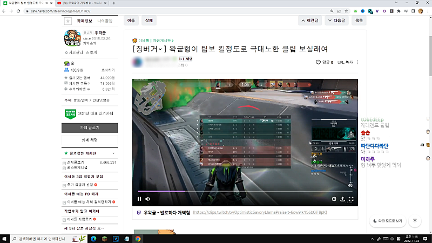The width and height of the screenshot is (432, 243).
Task: Open Microsoft Edge from taskbar
Action: pos(93,239)
